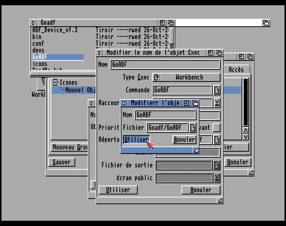Viewport: 286px width, 226px height.
Task: Select the conf drawer in Goadf list
Action: [x=38, y=44]
